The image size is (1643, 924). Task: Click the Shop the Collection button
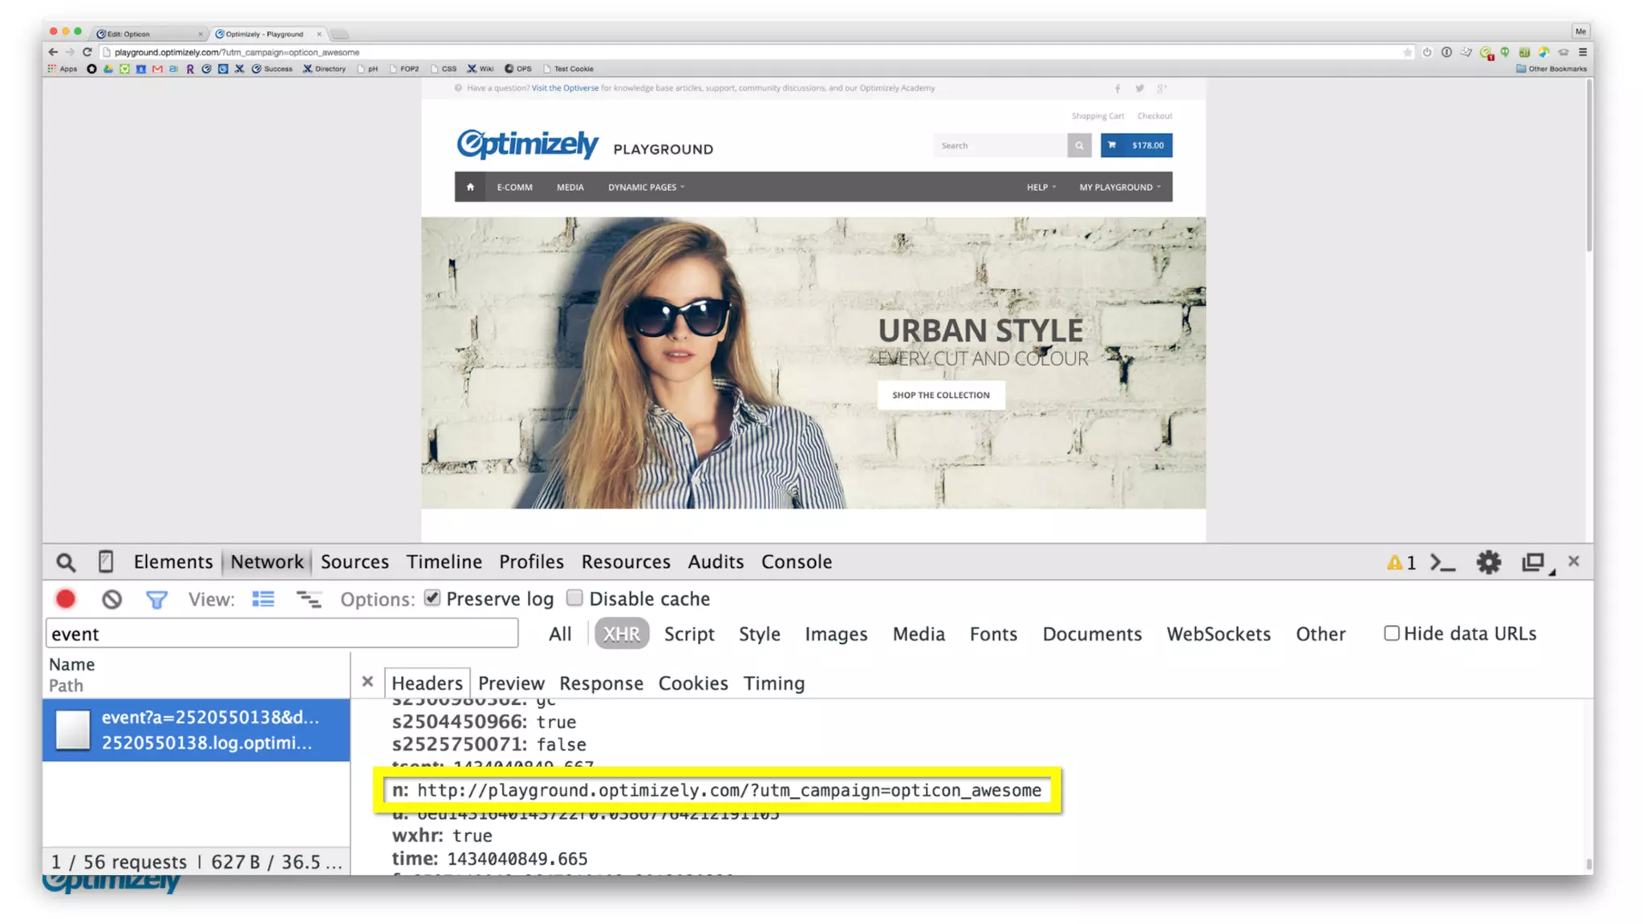940,395
